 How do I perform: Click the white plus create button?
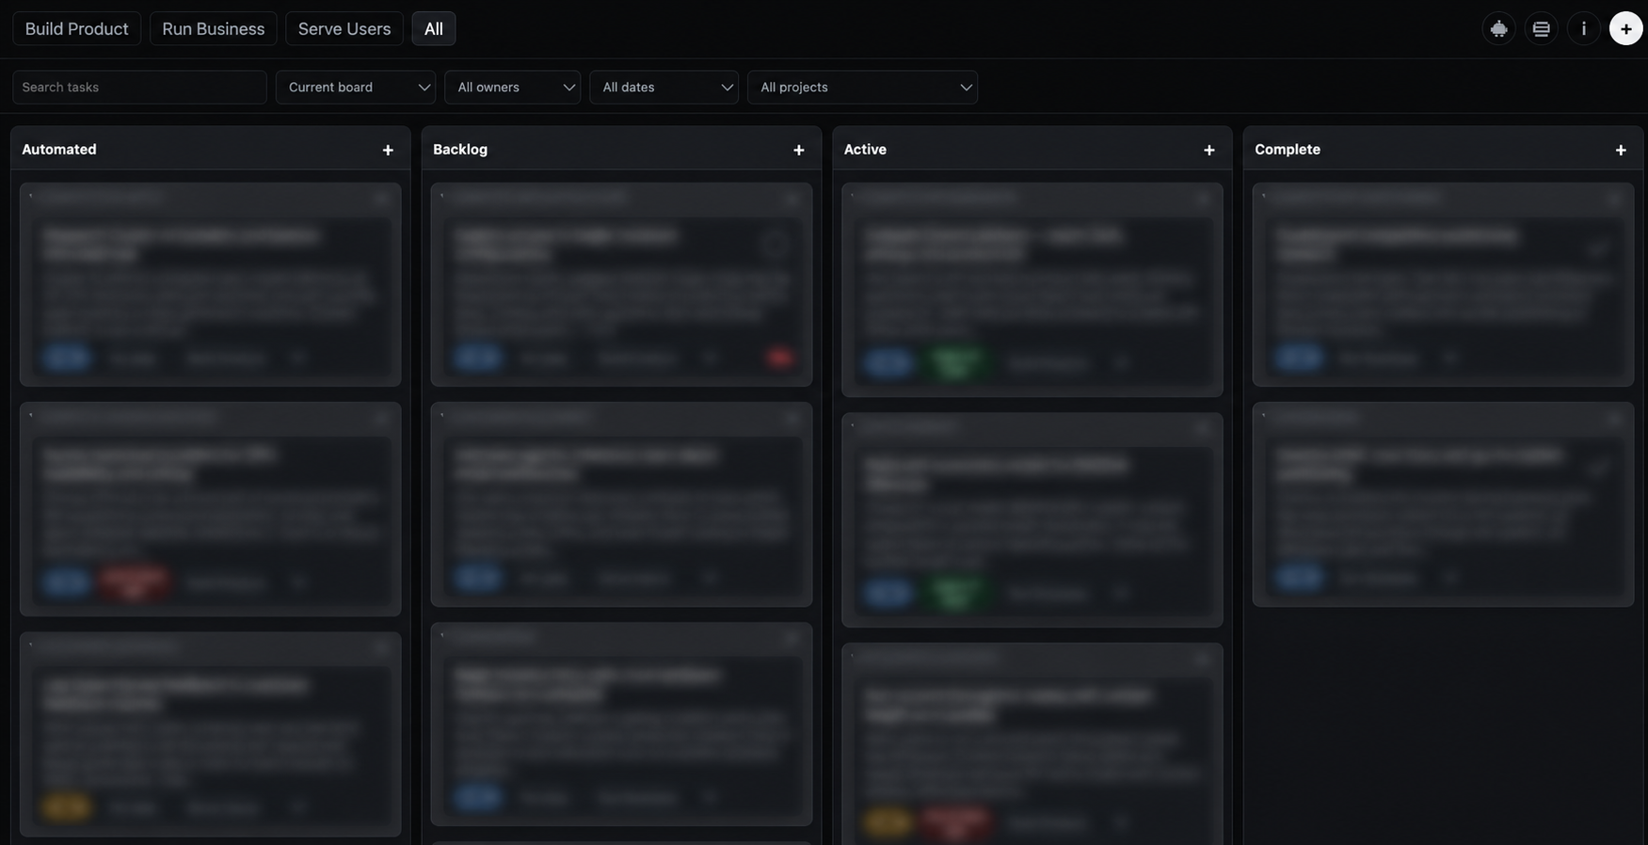click(x=1626, y=29)
